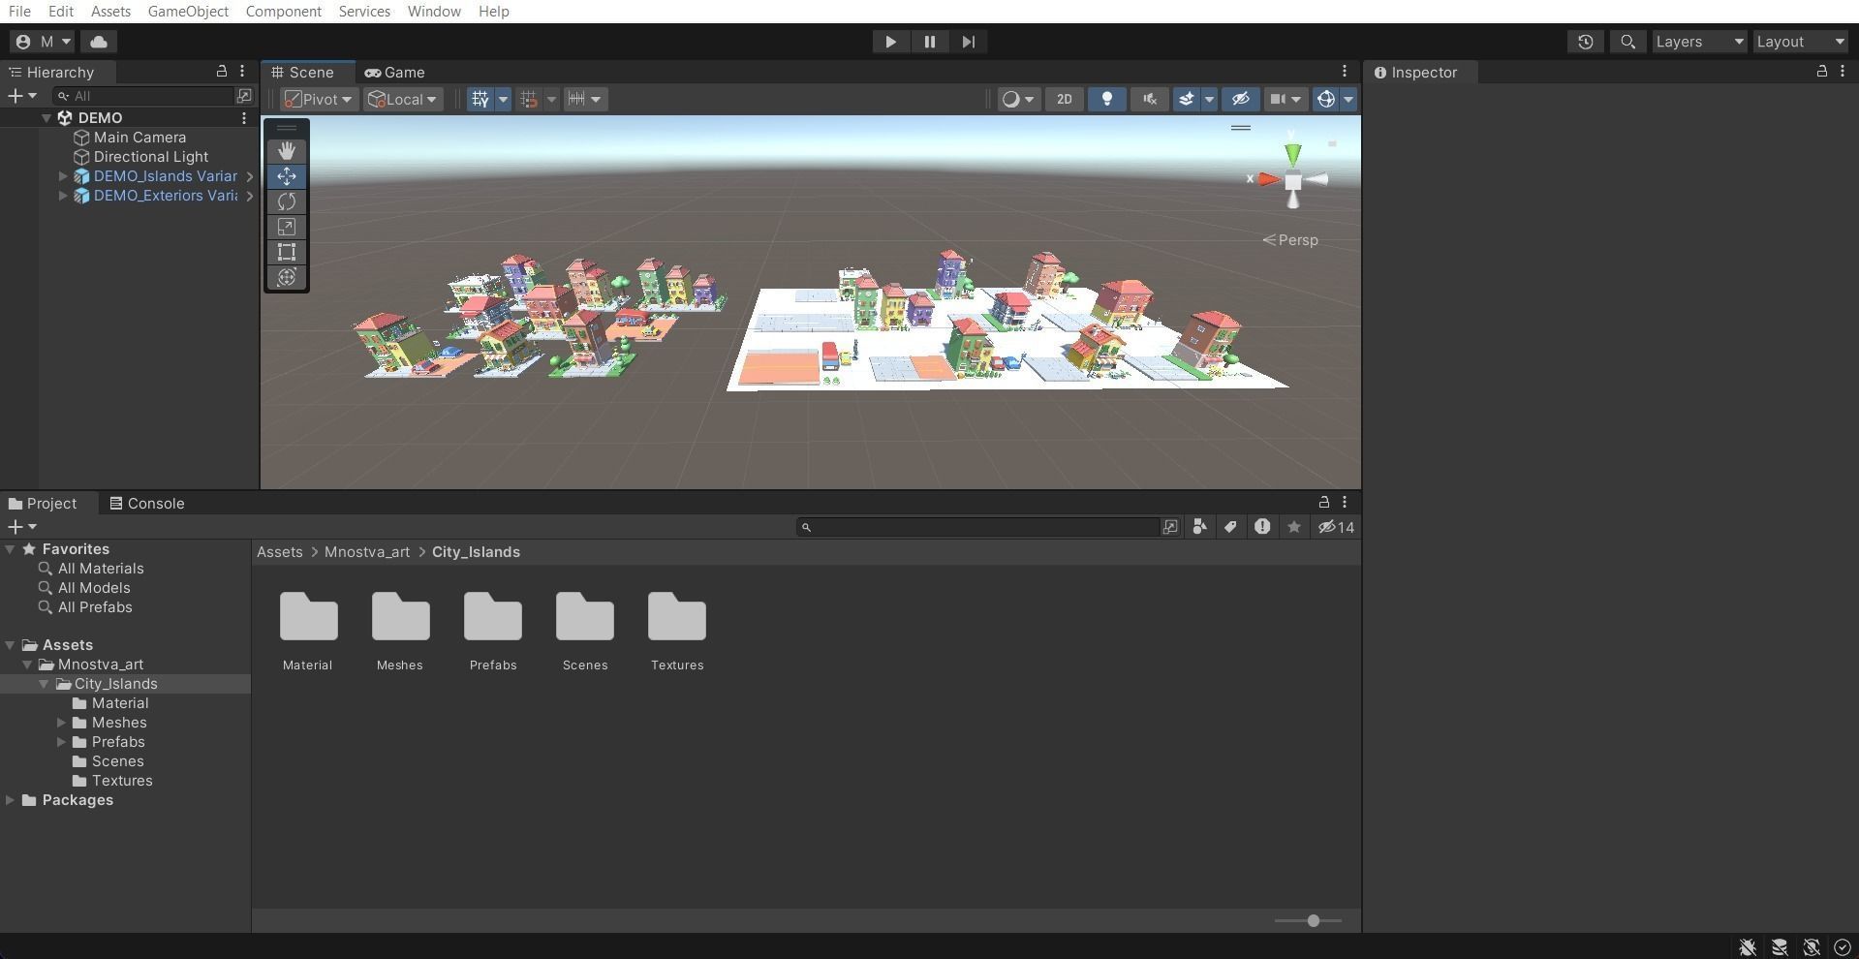Click Mnostva_art in the breadcrumb path
The image size is (1859, 959).
click(367, 552)
